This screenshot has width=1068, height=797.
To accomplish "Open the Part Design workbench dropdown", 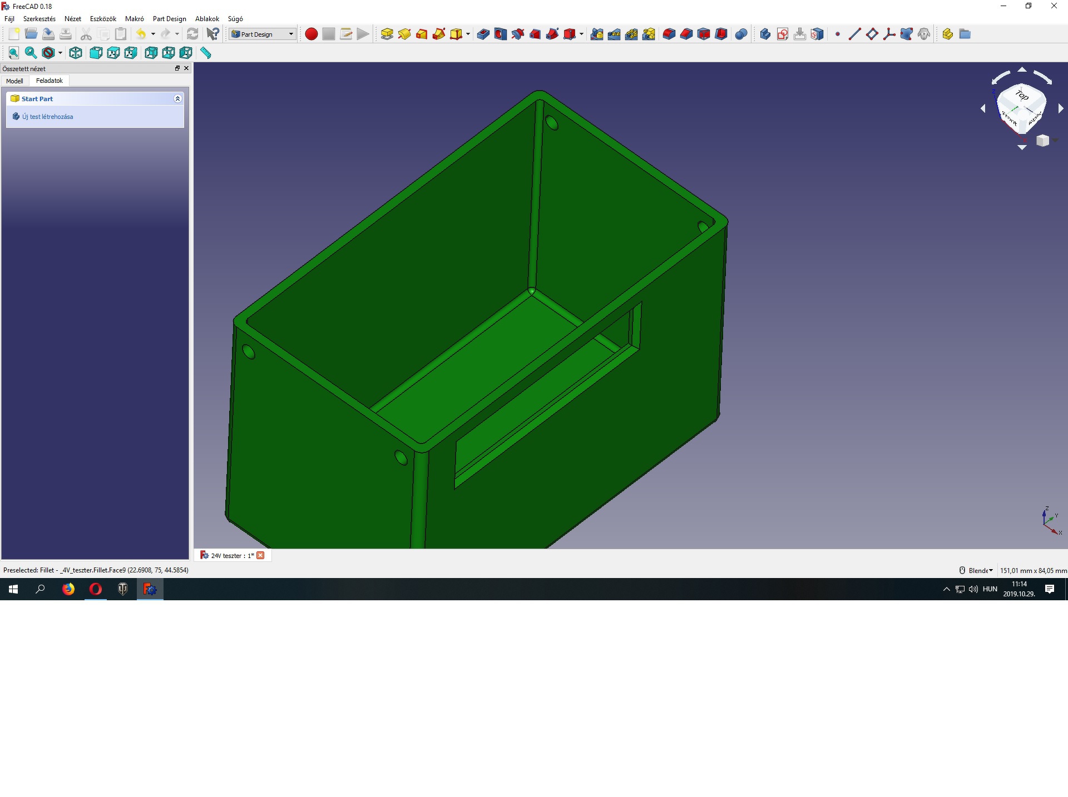I will click(290, 34).
